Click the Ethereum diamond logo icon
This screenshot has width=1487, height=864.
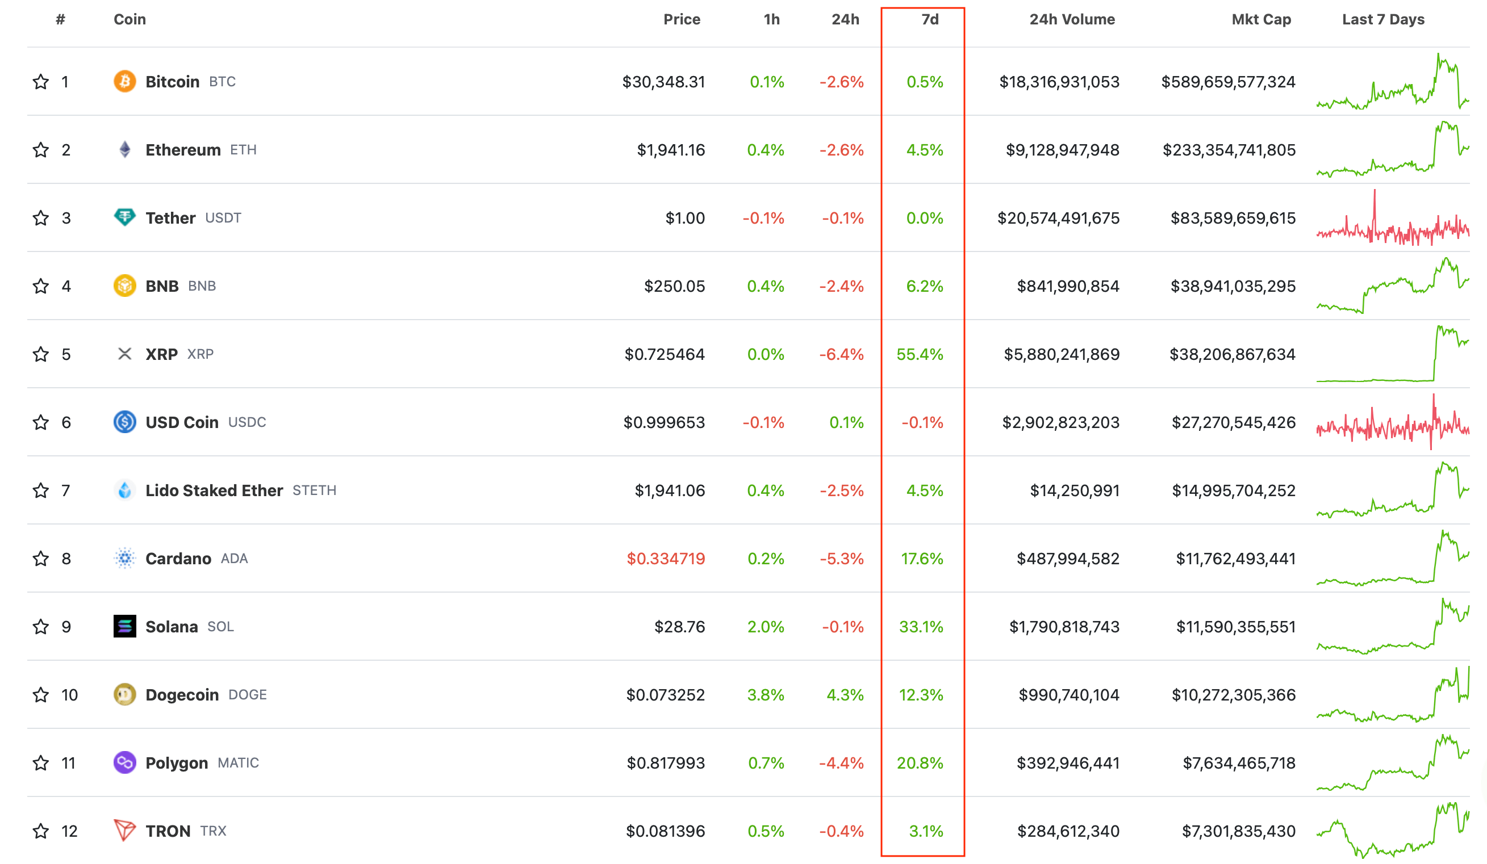[124, 150]
